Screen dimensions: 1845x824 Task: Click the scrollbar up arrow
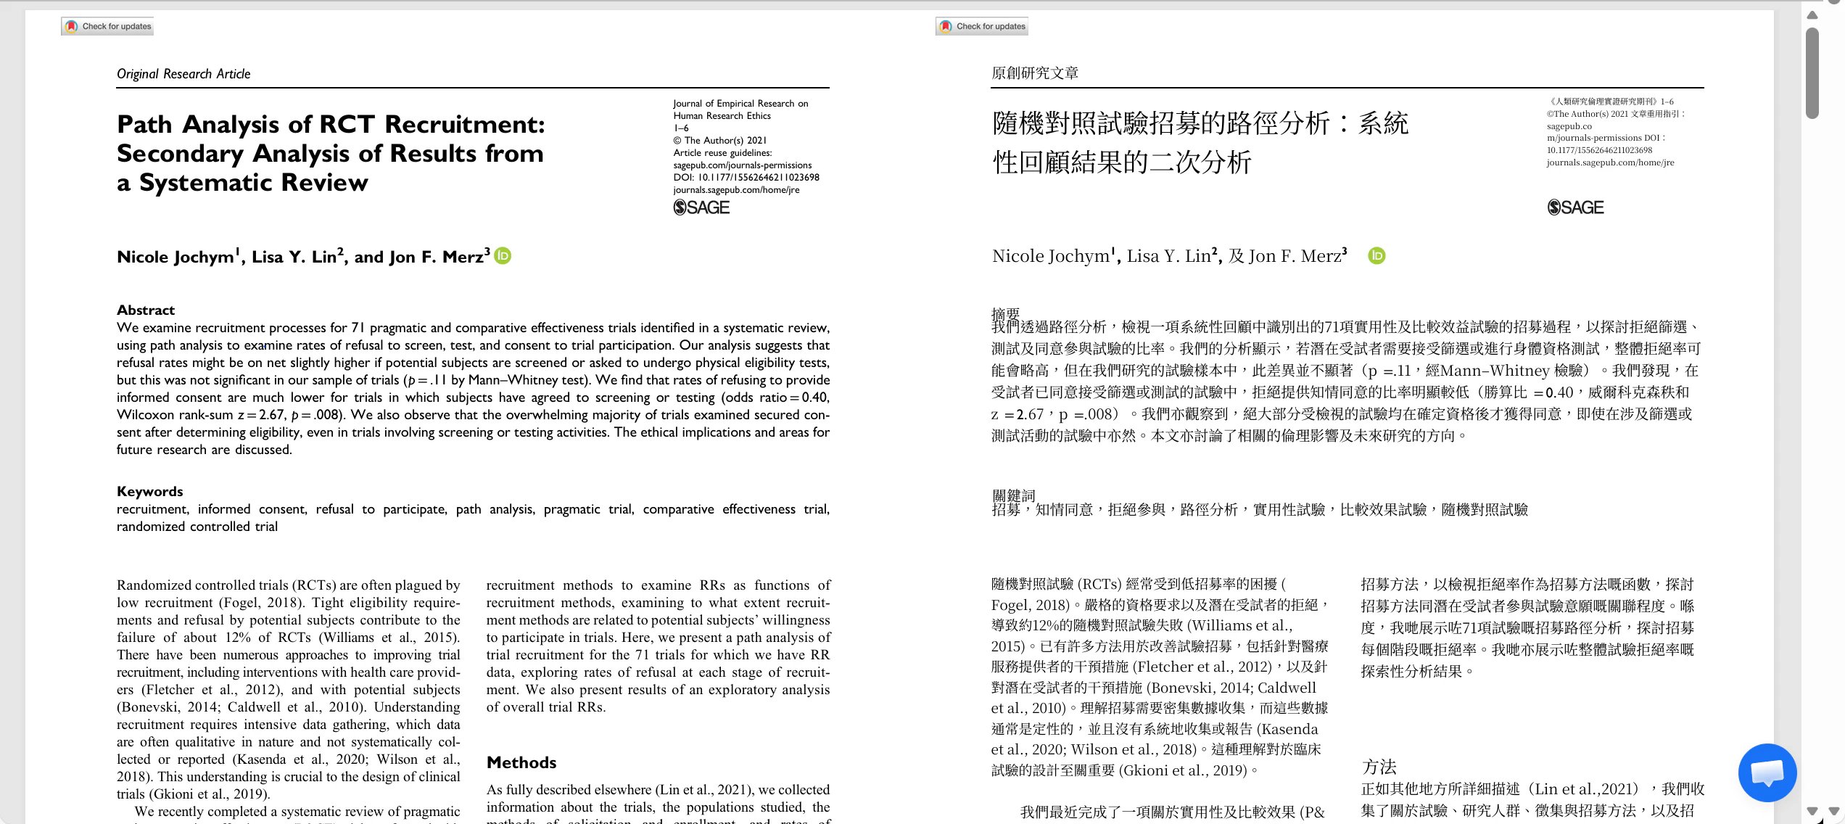(1812, 15)
